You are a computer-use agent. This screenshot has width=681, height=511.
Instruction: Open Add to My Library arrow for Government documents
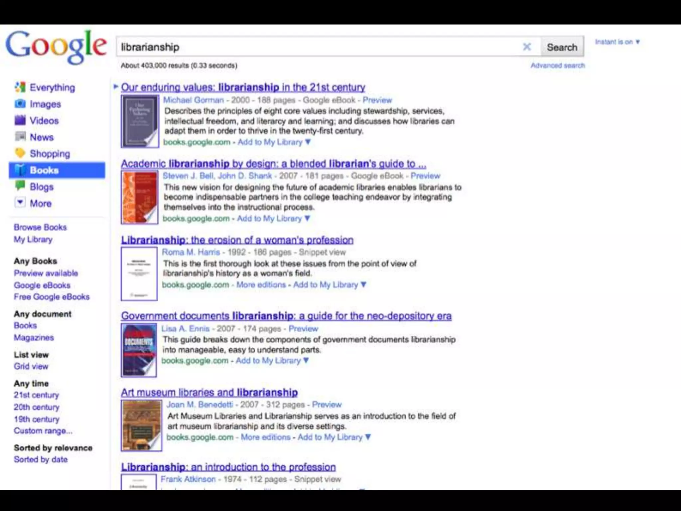(306, 361)
